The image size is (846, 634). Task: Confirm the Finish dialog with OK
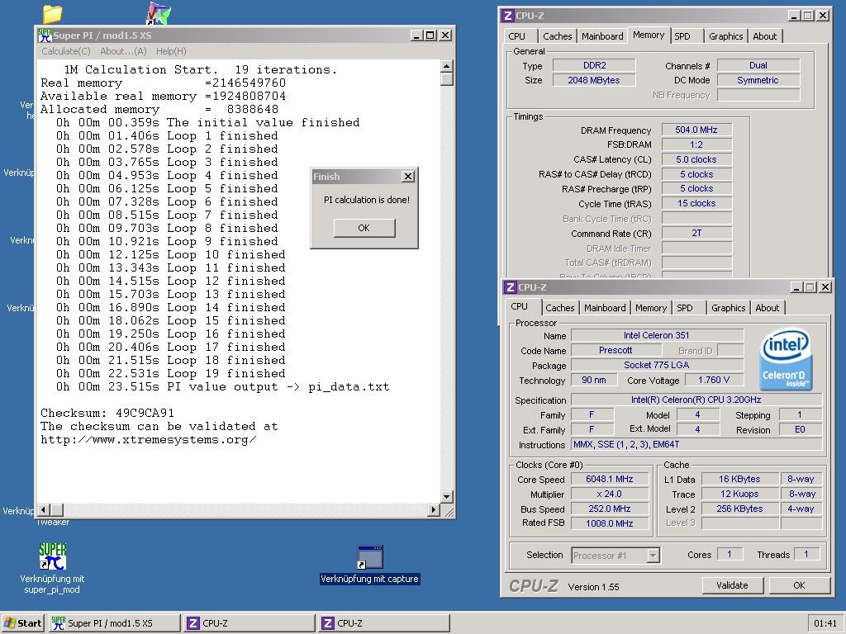pyautogui.click(x=364, y=228)
